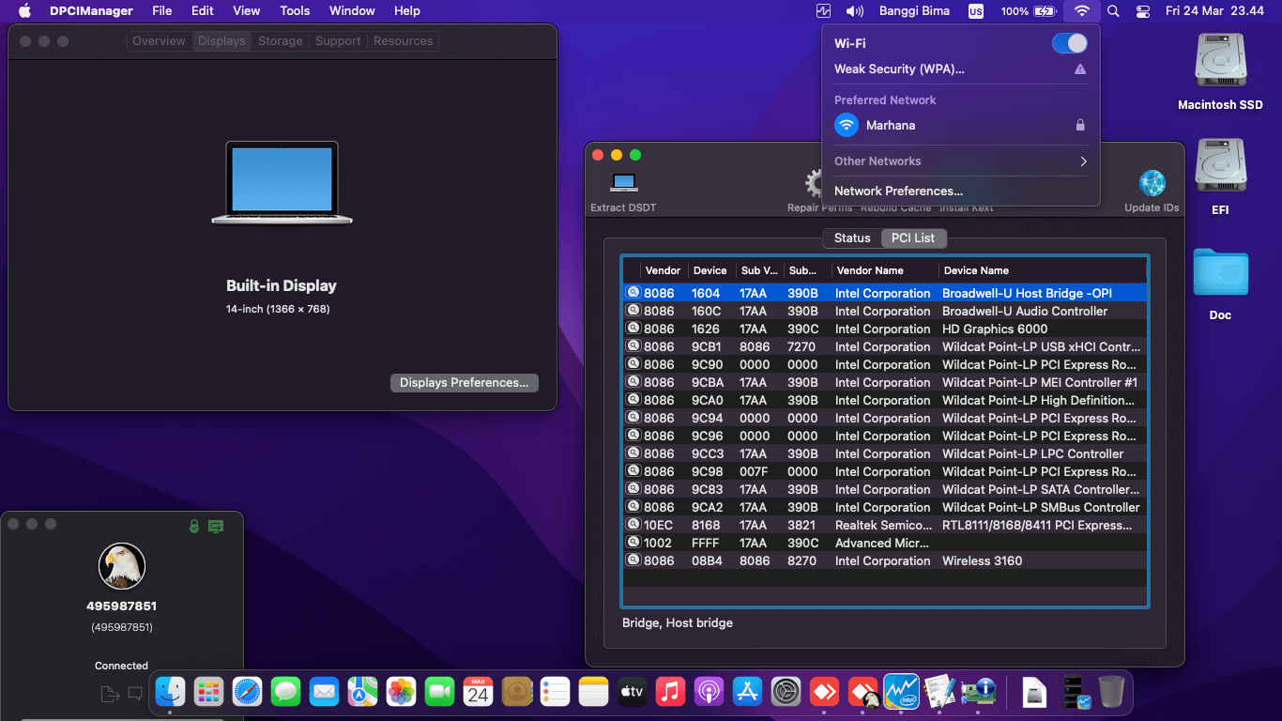Click the green lock icon in AnyDesk window
Image resolution: width=1282 pixels, height=721 pixels.
[194, 527]
